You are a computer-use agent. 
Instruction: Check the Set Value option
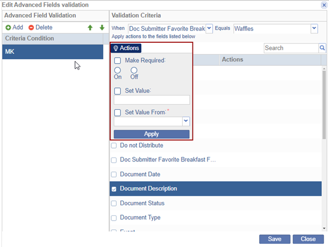click(x=117, y=91)
